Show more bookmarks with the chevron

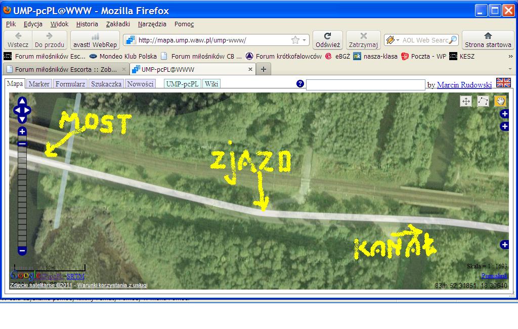pos(510,56)
